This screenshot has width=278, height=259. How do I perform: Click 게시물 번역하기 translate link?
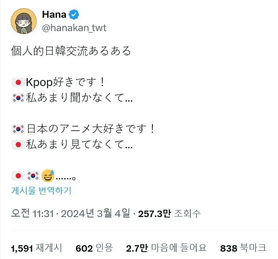(x=41, y=191)
